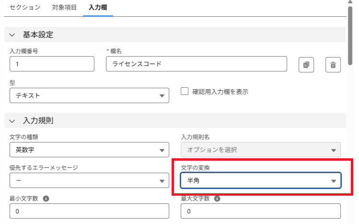Click info icon beside 最大文字数
Image resolution: width=359 pixels, height=224 pixels.
pyautogui.click(x=218, y=198)
